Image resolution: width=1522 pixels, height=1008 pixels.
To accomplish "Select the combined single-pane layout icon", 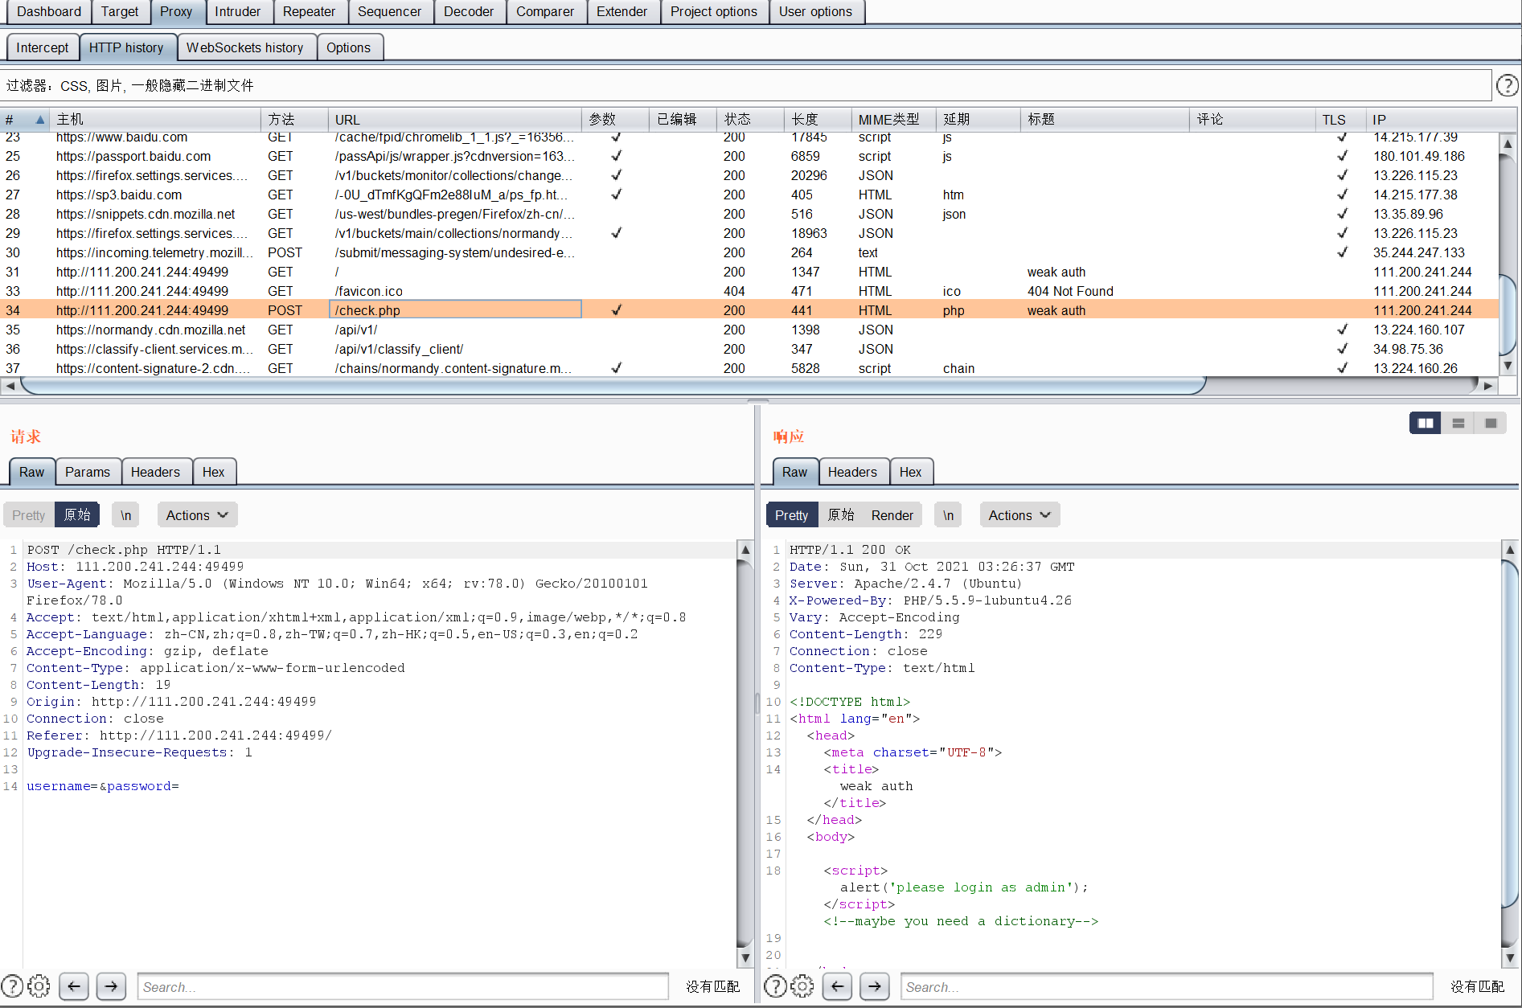I will tap(1491, 423).
